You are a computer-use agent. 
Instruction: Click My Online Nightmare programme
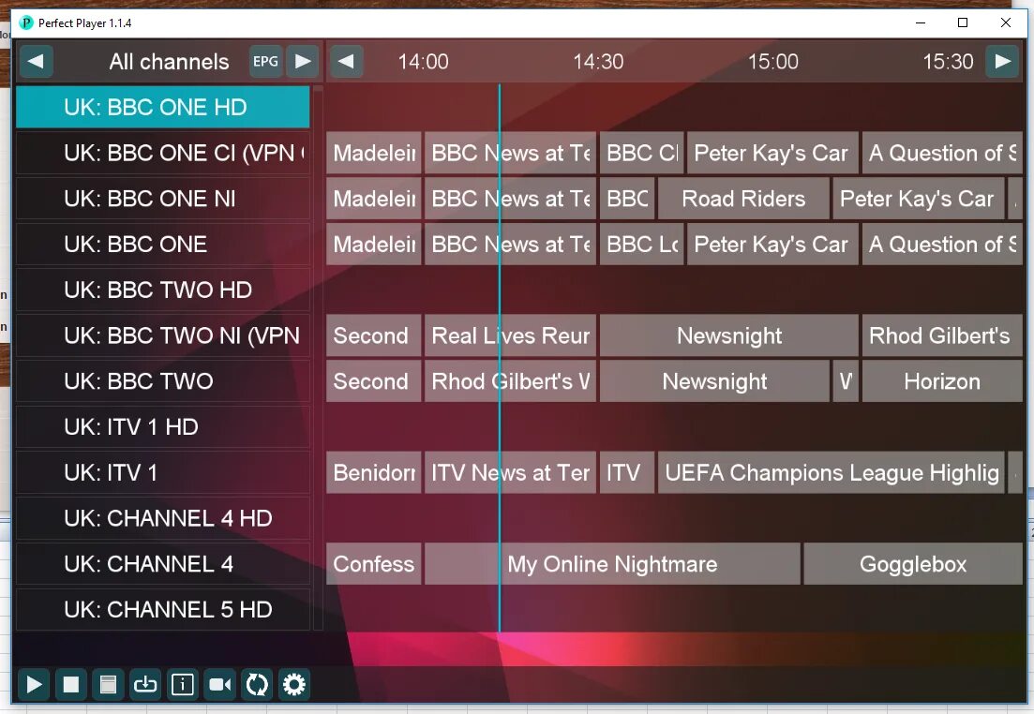click(612, 564)
